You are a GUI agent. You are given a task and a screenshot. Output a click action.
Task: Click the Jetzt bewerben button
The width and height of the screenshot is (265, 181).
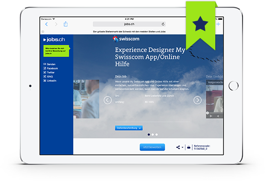[152, 147]
